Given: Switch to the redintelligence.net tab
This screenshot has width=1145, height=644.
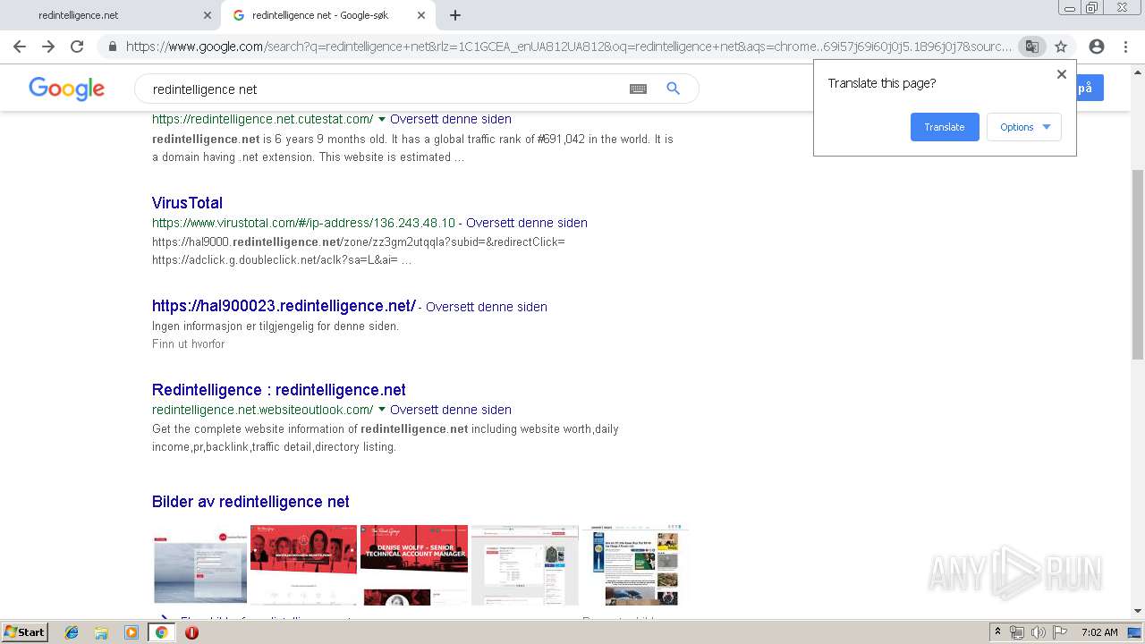Looking at the screenshot, I should tap(109, 15).
